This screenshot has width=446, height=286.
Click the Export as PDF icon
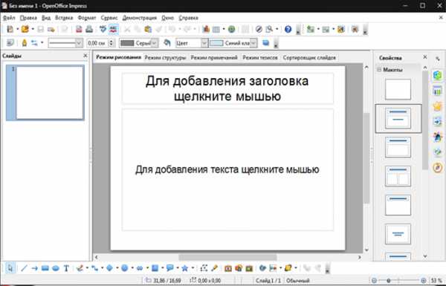point(79,29)
